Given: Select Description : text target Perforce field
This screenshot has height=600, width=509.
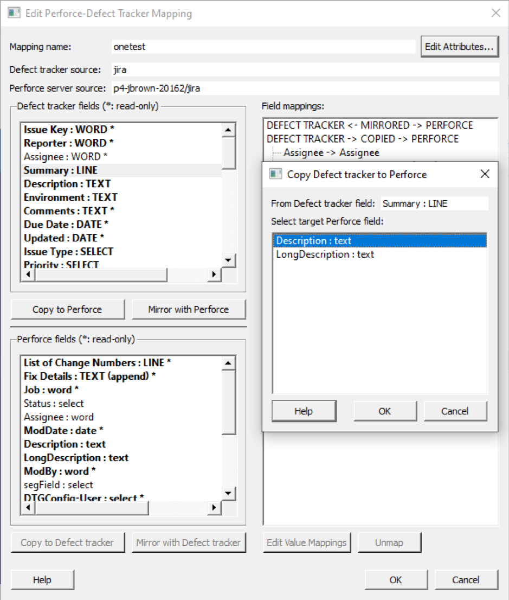Looking at the screenshot, I should click(x=313, y=241).
